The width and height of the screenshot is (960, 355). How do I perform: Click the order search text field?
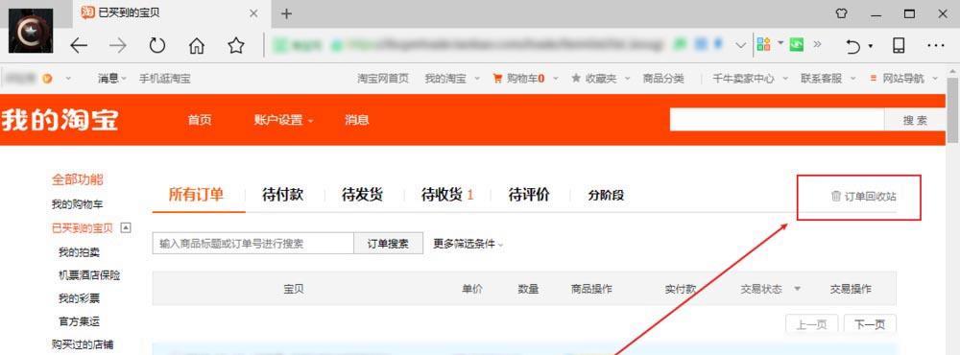point(252,244)
